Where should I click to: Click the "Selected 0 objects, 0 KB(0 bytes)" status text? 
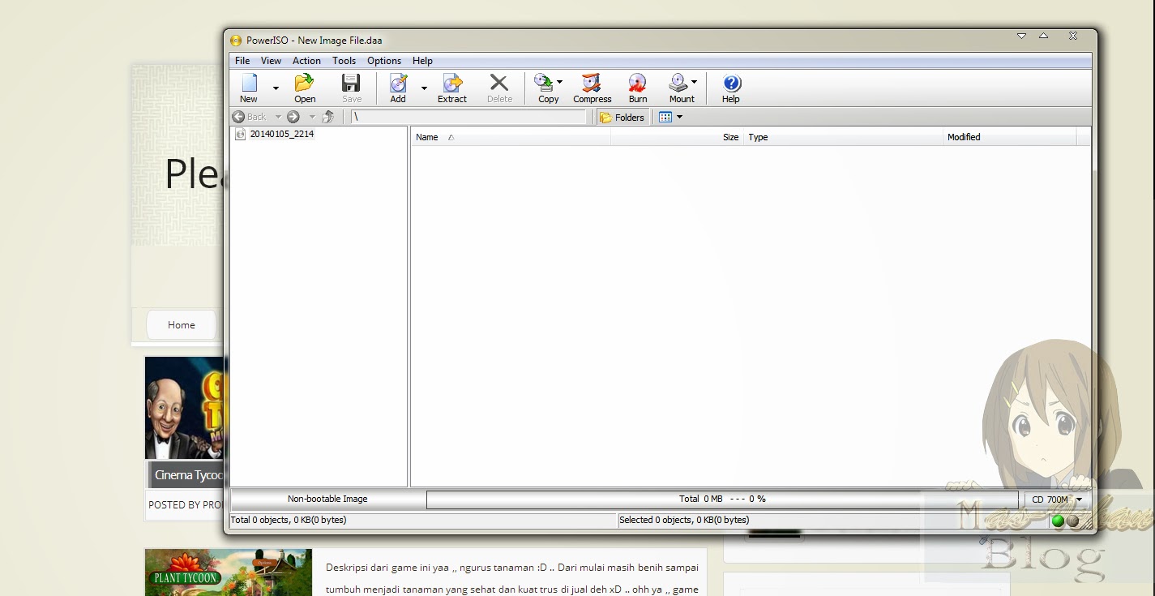[684, 520]
